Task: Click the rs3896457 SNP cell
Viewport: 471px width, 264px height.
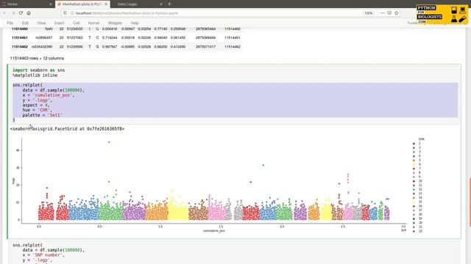Action: [44, 37]
